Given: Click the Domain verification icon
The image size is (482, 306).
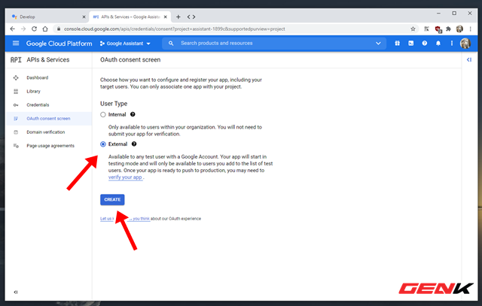Looking at the screenshot, I should 16,132.
